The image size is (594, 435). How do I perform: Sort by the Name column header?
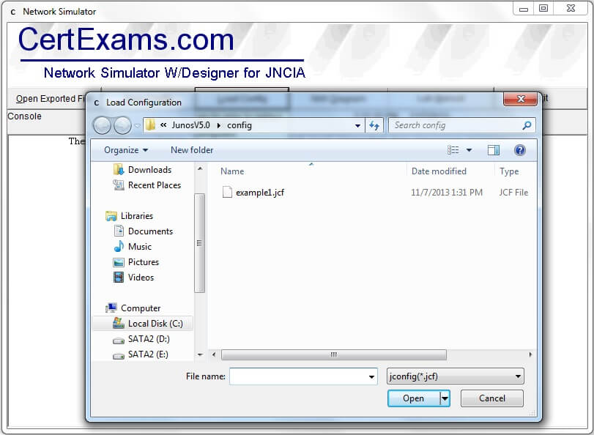click(x=232, y=171)
